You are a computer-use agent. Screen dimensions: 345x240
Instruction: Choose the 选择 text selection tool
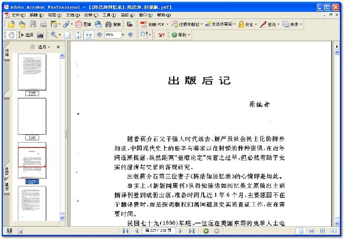click(25, 35)
